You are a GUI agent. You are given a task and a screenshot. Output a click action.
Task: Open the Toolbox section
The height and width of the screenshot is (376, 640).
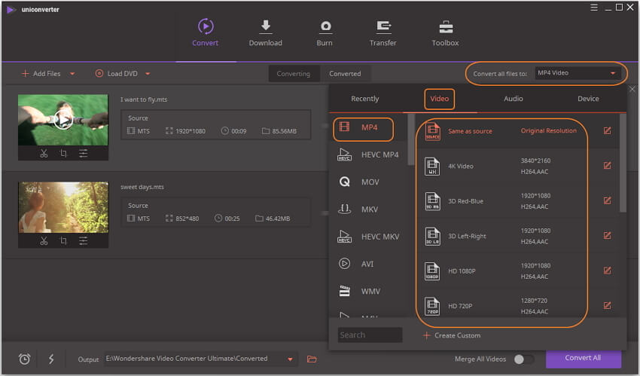tap(445, 32)
